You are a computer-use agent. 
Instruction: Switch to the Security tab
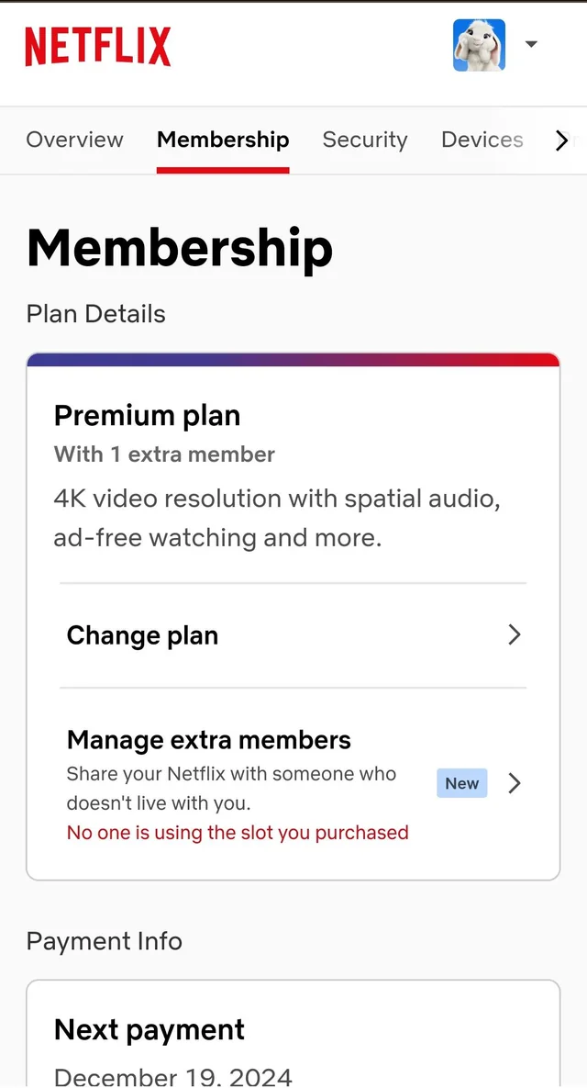pyautogui.click(x=365, y=140)
